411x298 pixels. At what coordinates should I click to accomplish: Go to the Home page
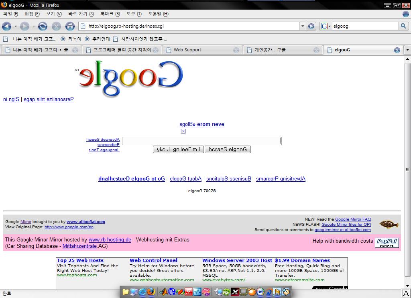(x=70, y=26)
